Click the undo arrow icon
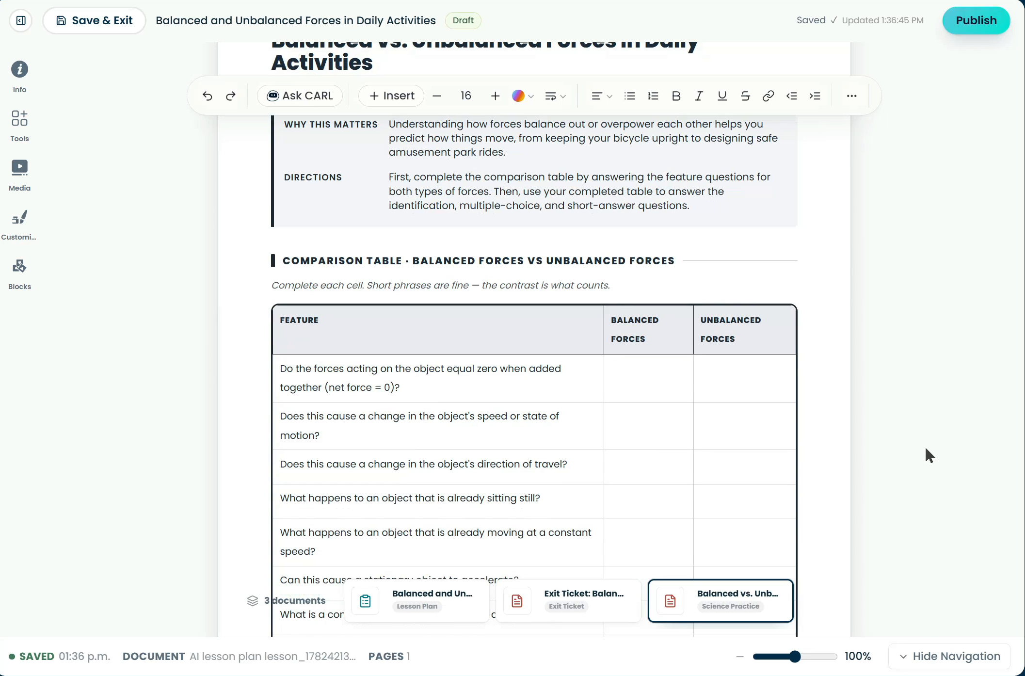This screenshot has height=676, width=1025. (208, 96)
